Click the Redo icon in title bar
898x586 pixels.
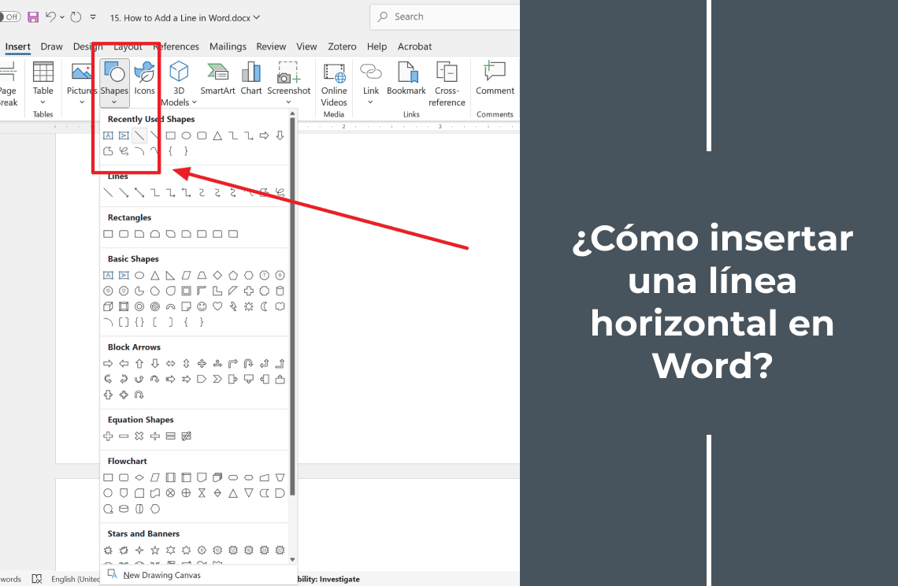coord(76,17)
